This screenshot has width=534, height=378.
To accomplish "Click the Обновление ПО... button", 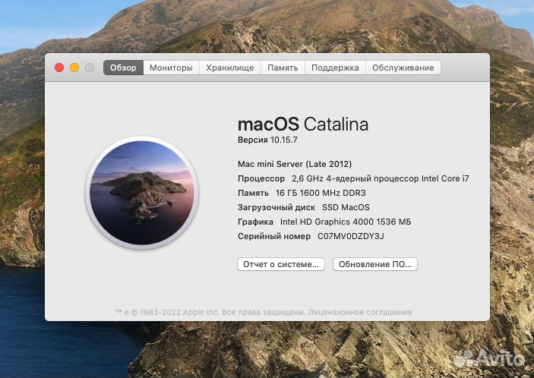I will click(375, 264).
